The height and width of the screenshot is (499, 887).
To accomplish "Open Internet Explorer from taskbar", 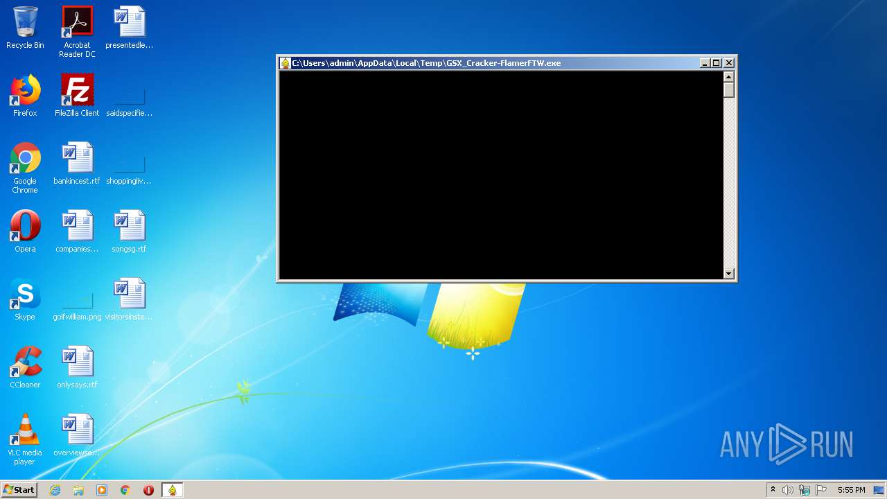I will (x=55, y=490).
